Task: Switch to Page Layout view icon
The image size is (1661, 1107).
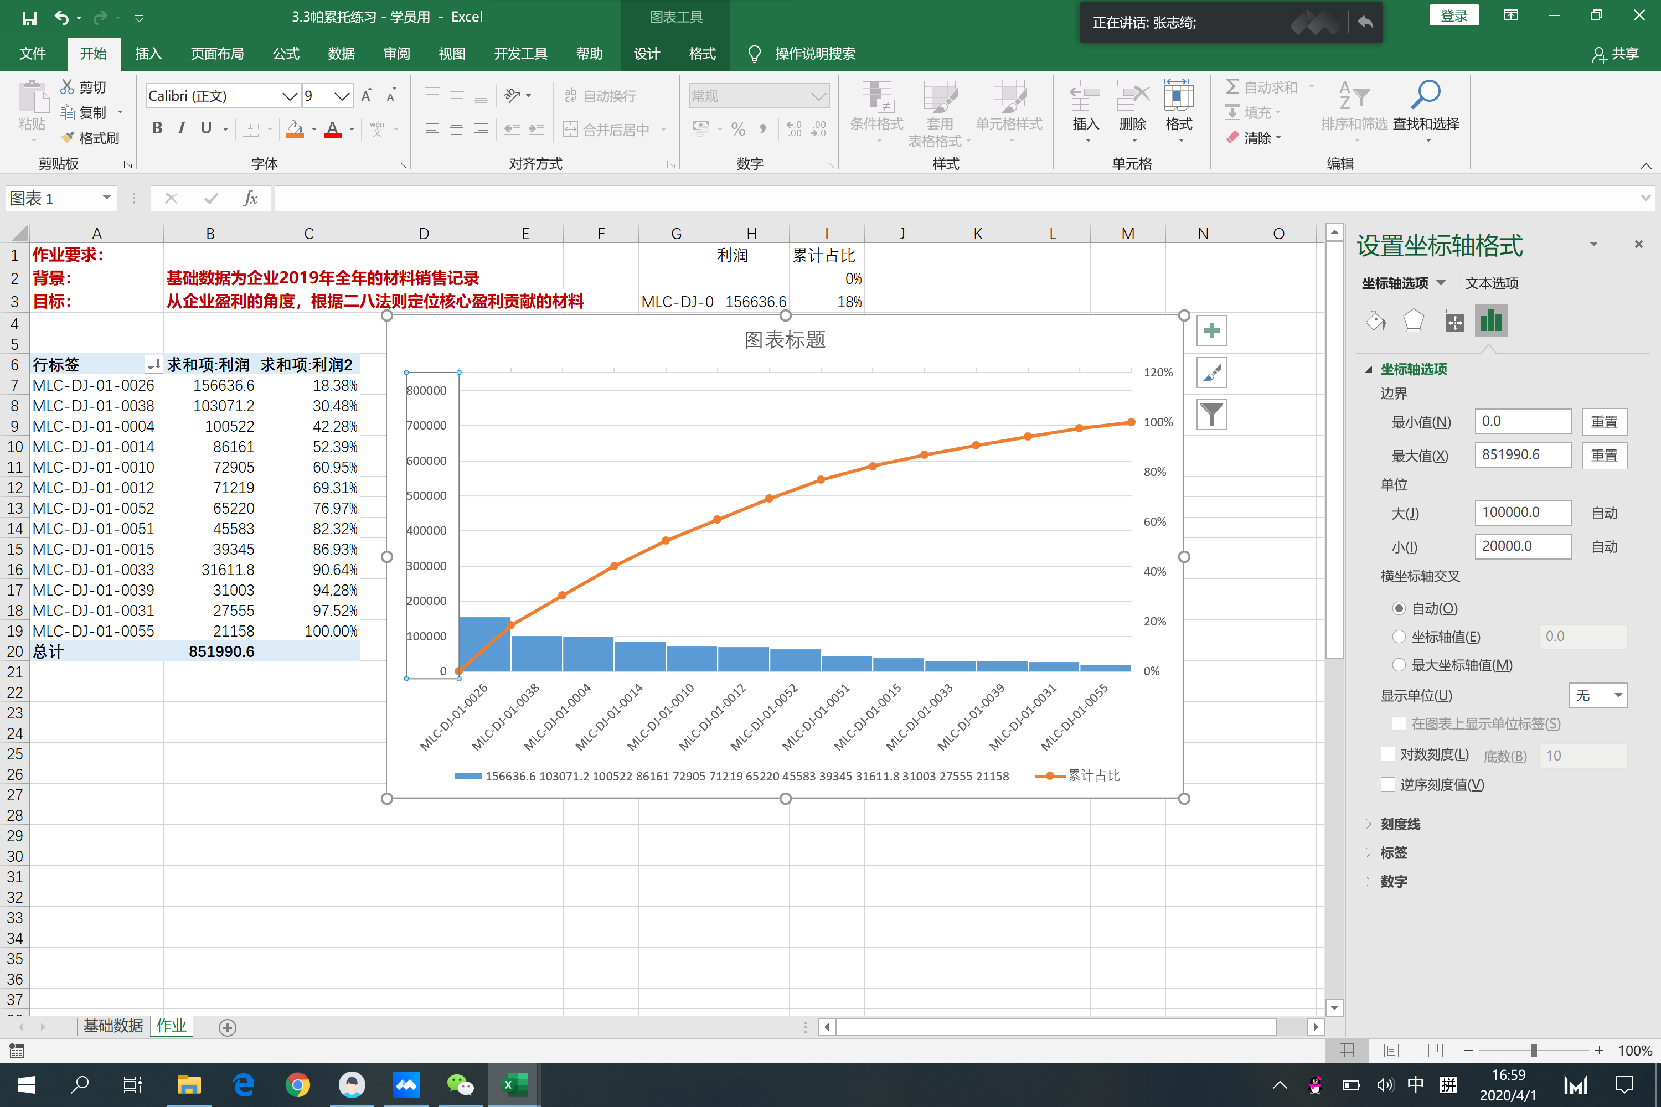Action: tap(1391, 1051)
